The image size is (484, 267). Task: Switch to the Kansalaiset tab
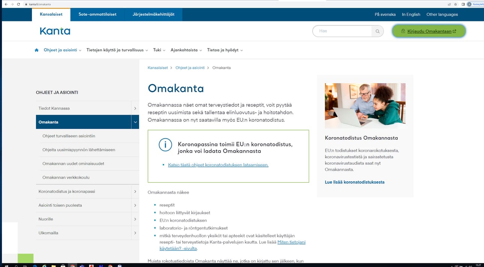pos(51,14)
